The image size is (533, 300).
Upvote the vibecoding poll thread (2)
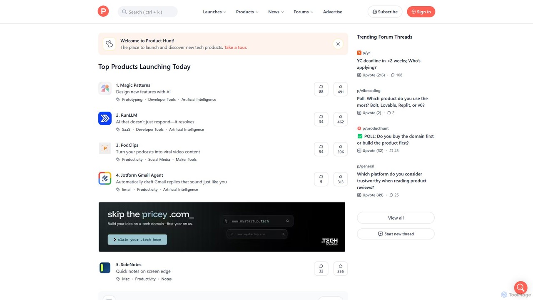click(x=369, y=113)
